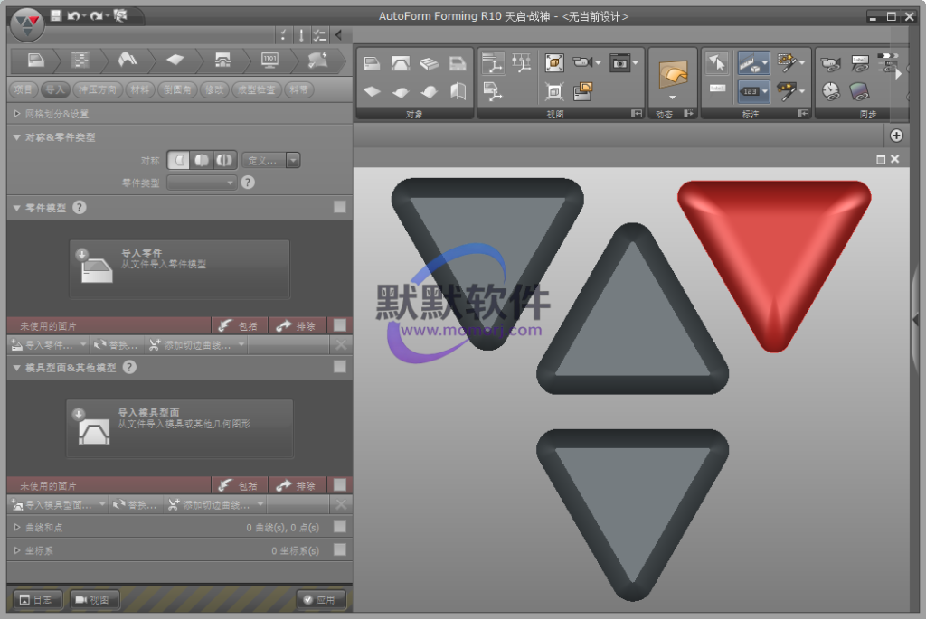This screenshot has height=619, width=926.
Task: Expand the 网格划分&设置 section
Action: point(18,115)
